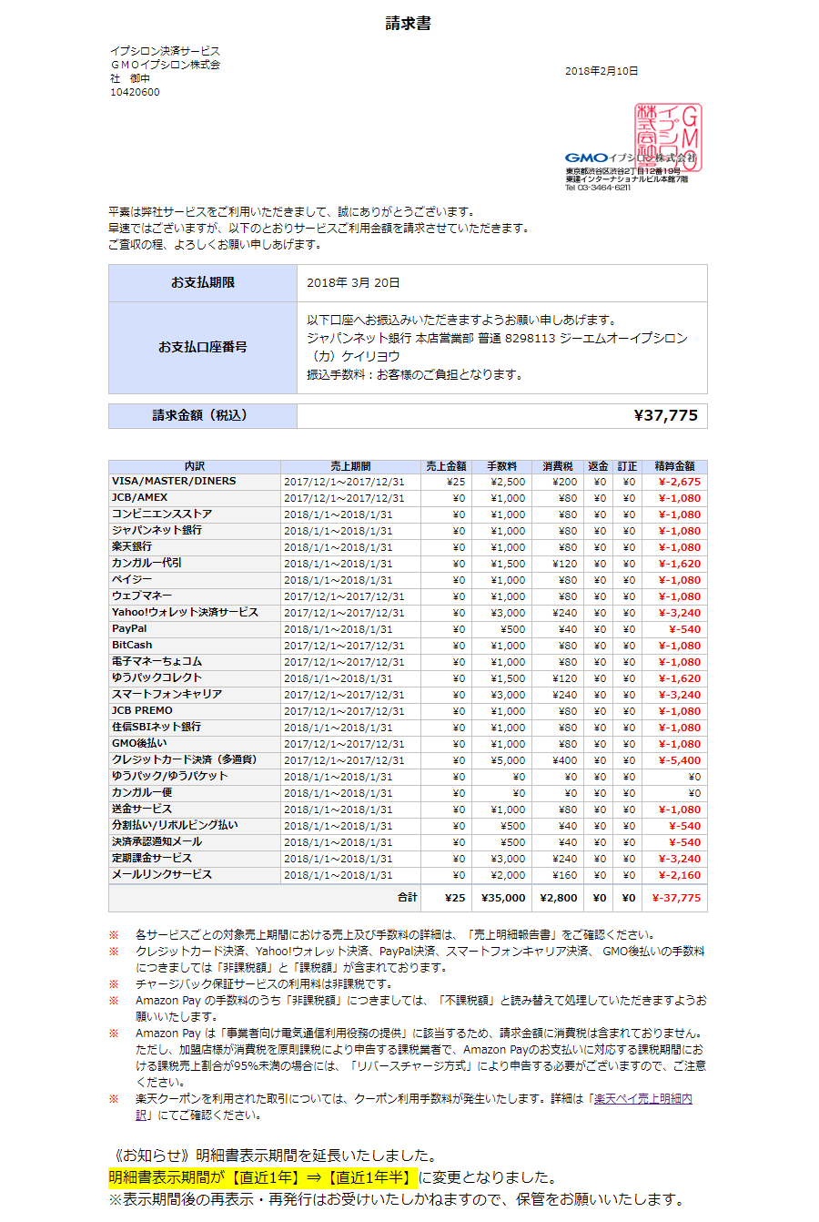The image size is (819, 1222).
Task: Click the 売上金額 column header
Action: click(446, 466)
